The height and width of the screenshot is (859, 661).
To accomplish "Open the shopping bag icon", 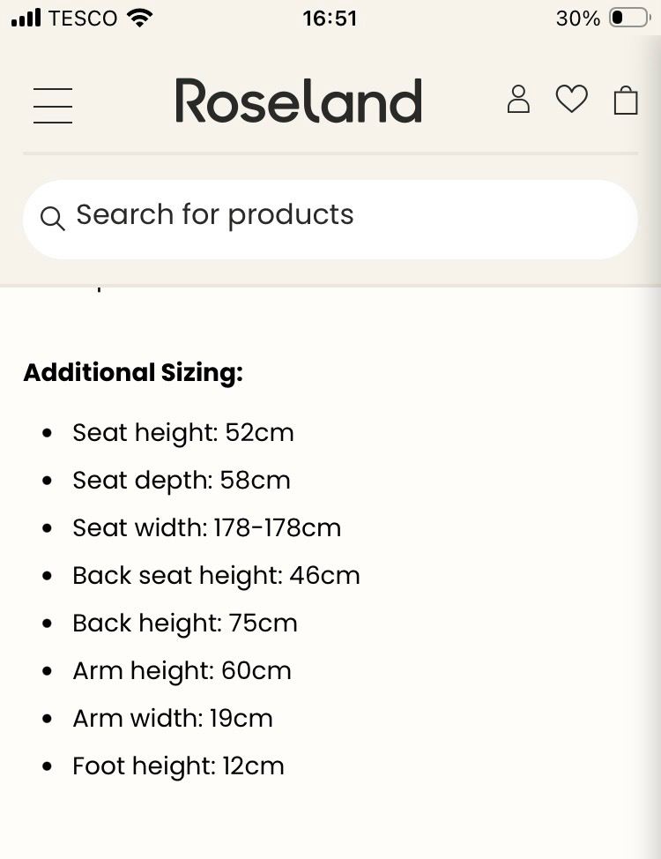I will (x=626, y=100).
